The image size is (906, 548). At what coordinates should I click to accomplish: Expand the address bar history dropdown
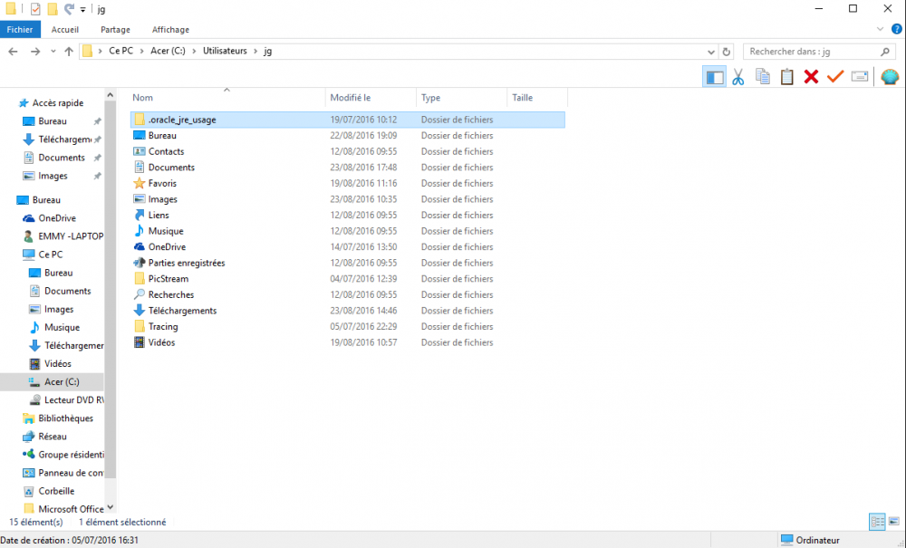click(x=709, y=52)
